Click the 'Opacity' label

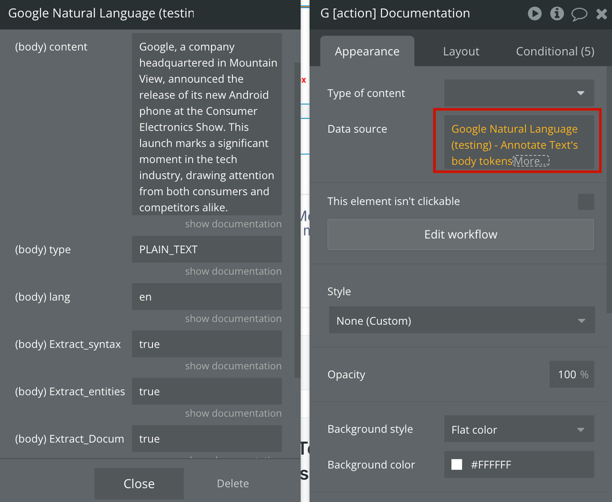pyautogui.click(x=346, y=375)
